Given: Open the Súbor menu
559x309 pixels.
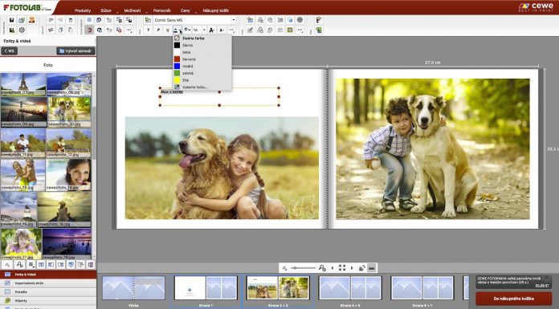Looking at the screenshot, I should (106, 10).
